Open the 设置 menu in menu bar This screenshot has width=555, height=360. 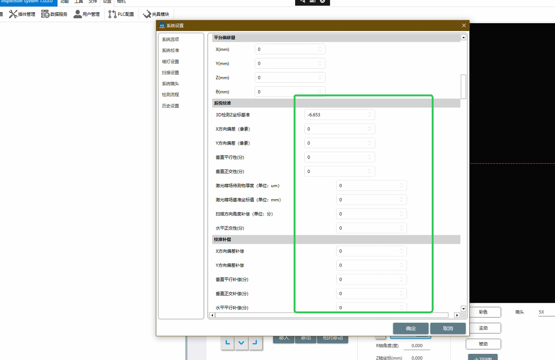tap(107, 2)
